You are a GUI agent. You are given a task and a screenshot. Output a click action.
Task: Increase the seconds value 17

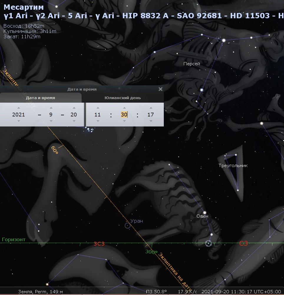151,108
